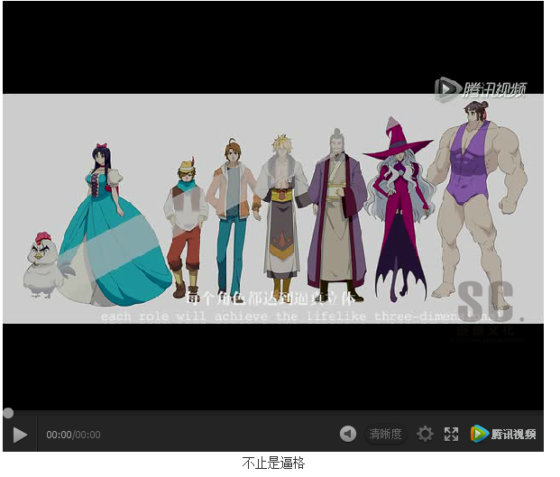Open player settings via the gear icon
This screenshot has height=477, width=560.
click(425, 435)
